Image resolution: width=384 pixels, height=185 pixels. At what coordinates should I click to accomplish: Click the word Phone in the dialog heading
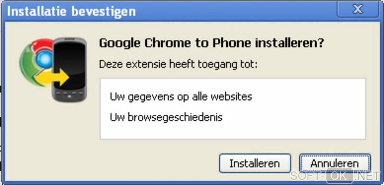click(232, 44)
